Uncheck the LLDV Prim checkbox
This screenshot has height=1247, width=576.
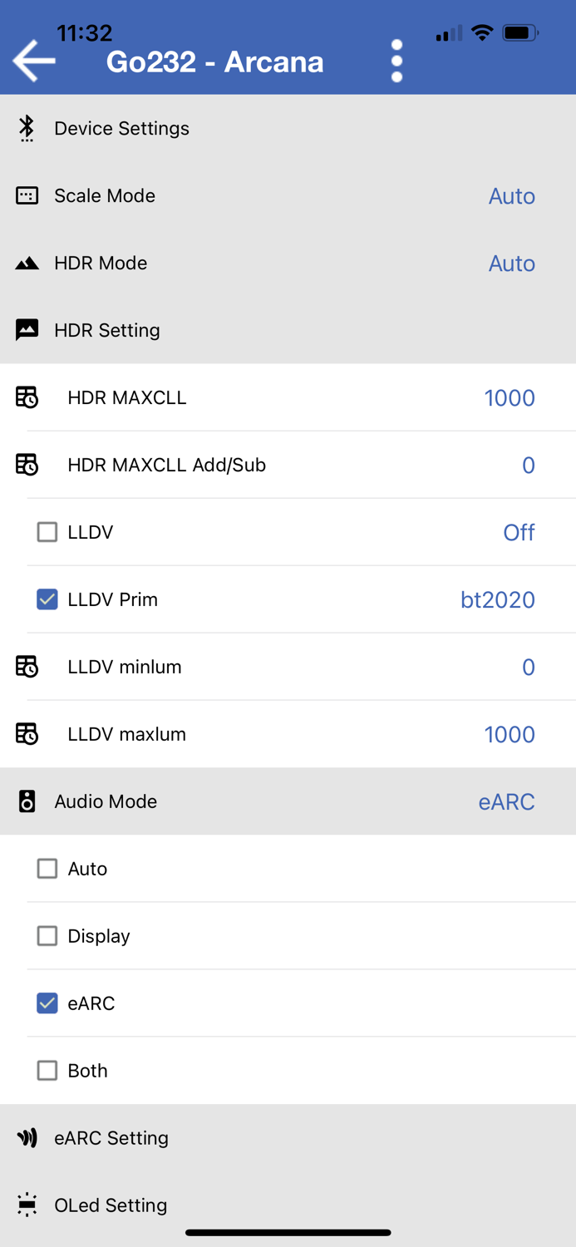47,599
